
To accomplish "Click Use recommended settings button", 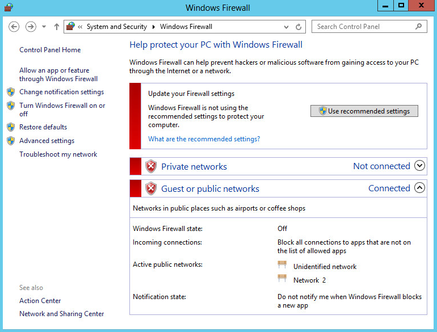I will pyautogui.click(x=364, y=111).
